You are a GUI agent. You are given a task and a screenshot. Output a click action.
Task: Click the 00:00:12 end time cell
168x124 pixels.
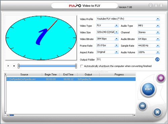coord(69,79)
